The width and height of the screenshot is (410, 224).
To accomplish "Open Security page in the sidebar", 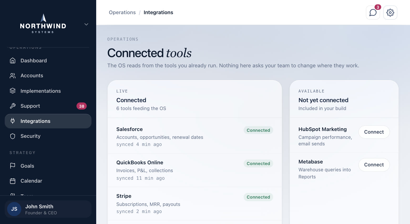I will tap(48, 136).
